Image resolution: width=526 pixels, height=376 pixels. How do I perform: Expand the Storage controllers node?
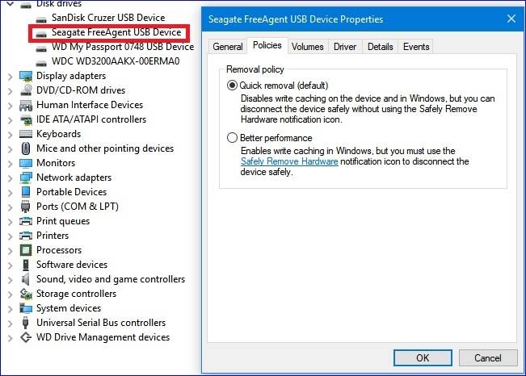click(x=10, y=294)
